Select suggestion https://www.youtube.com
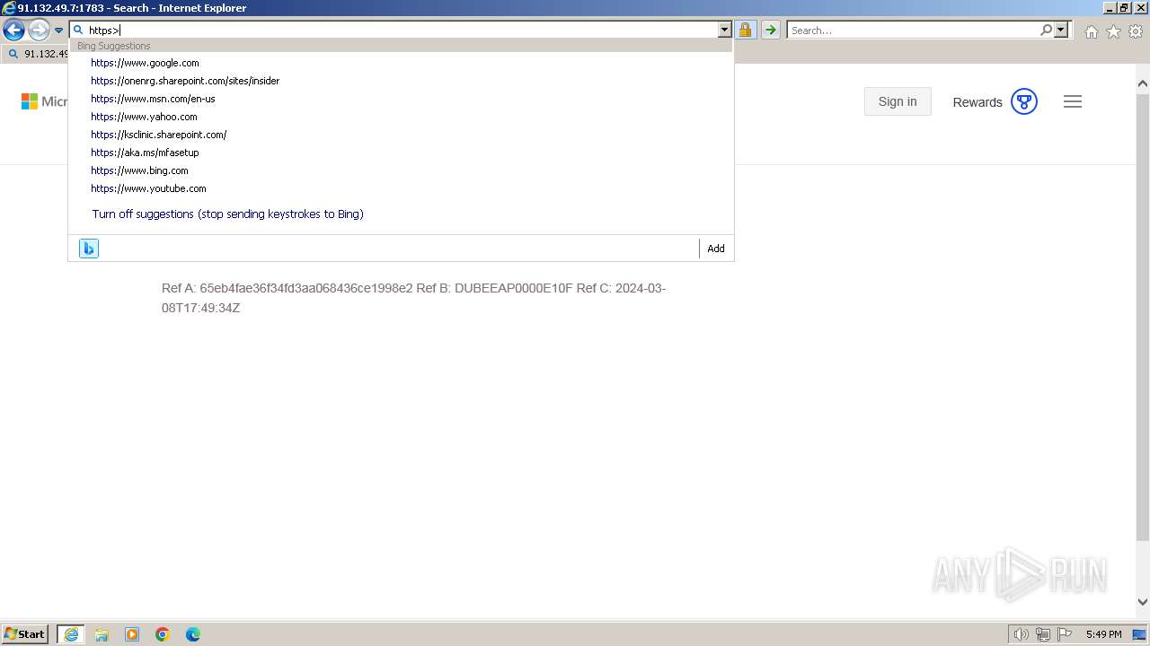 pyautogui.click(x=402, y=188)
